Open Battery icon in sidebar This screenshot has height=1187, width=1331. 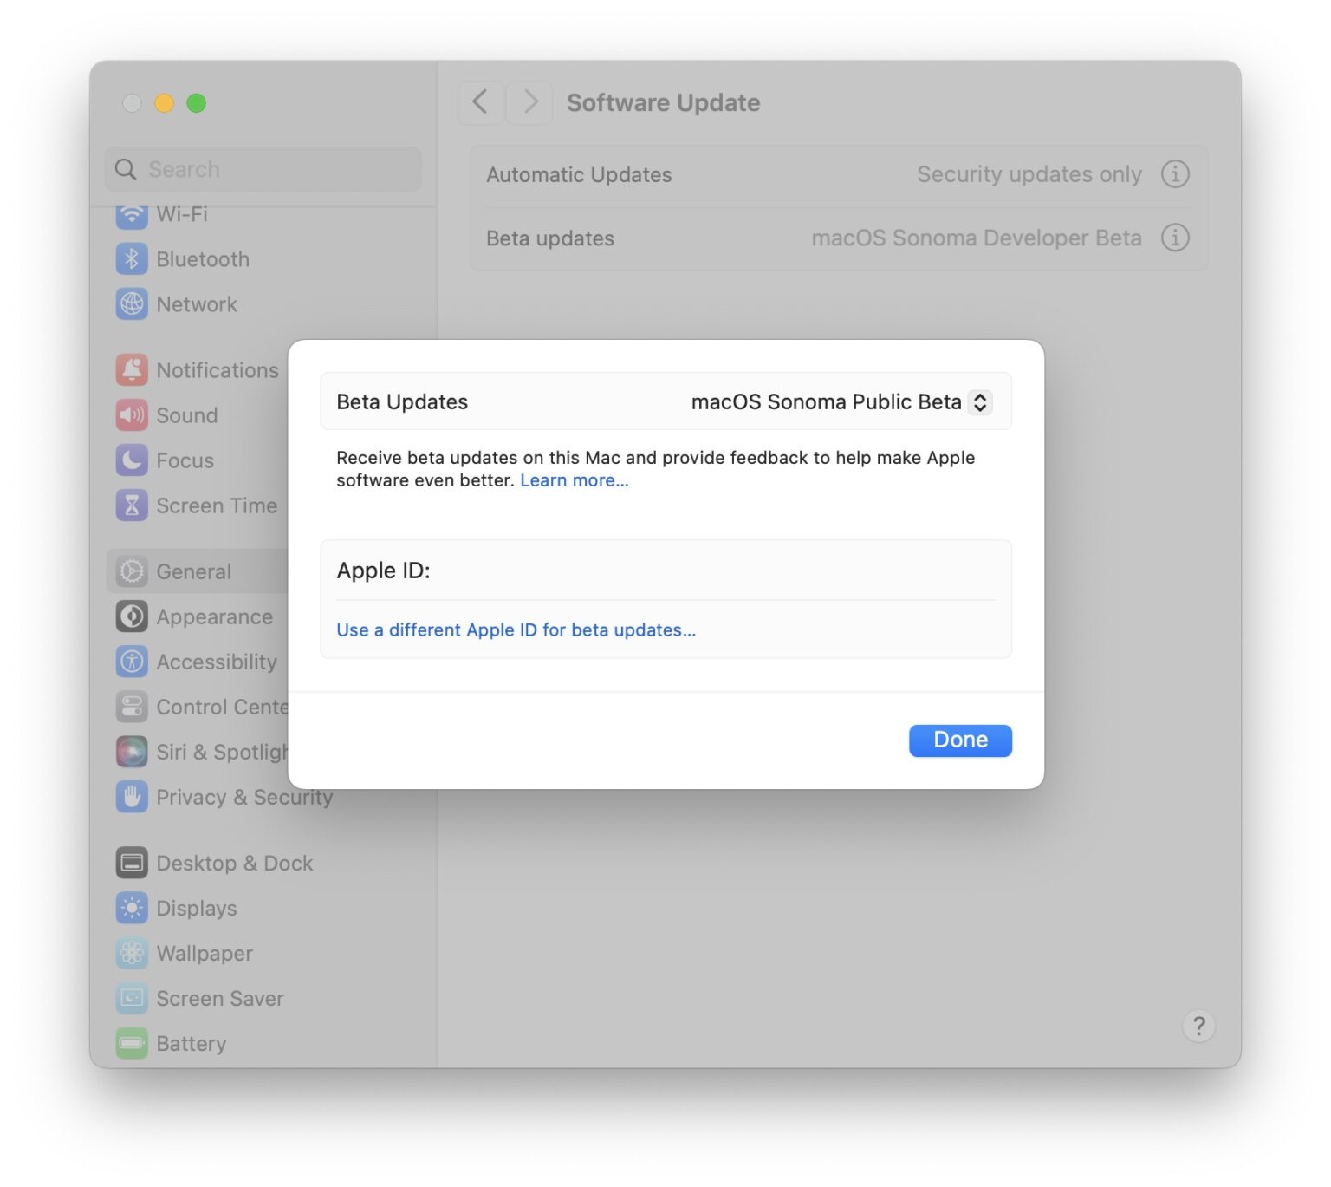(x=132, y=1043)
